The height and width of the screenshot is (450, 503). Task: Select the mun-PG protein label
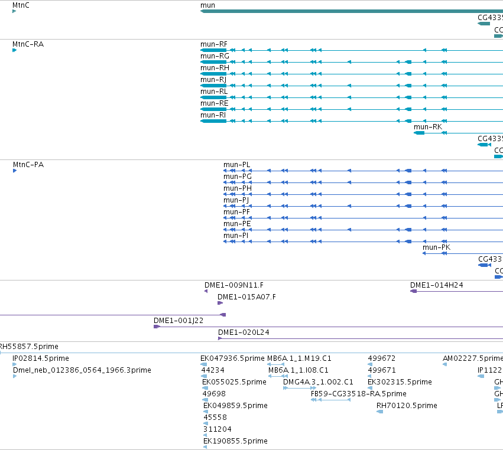[238, 177]
